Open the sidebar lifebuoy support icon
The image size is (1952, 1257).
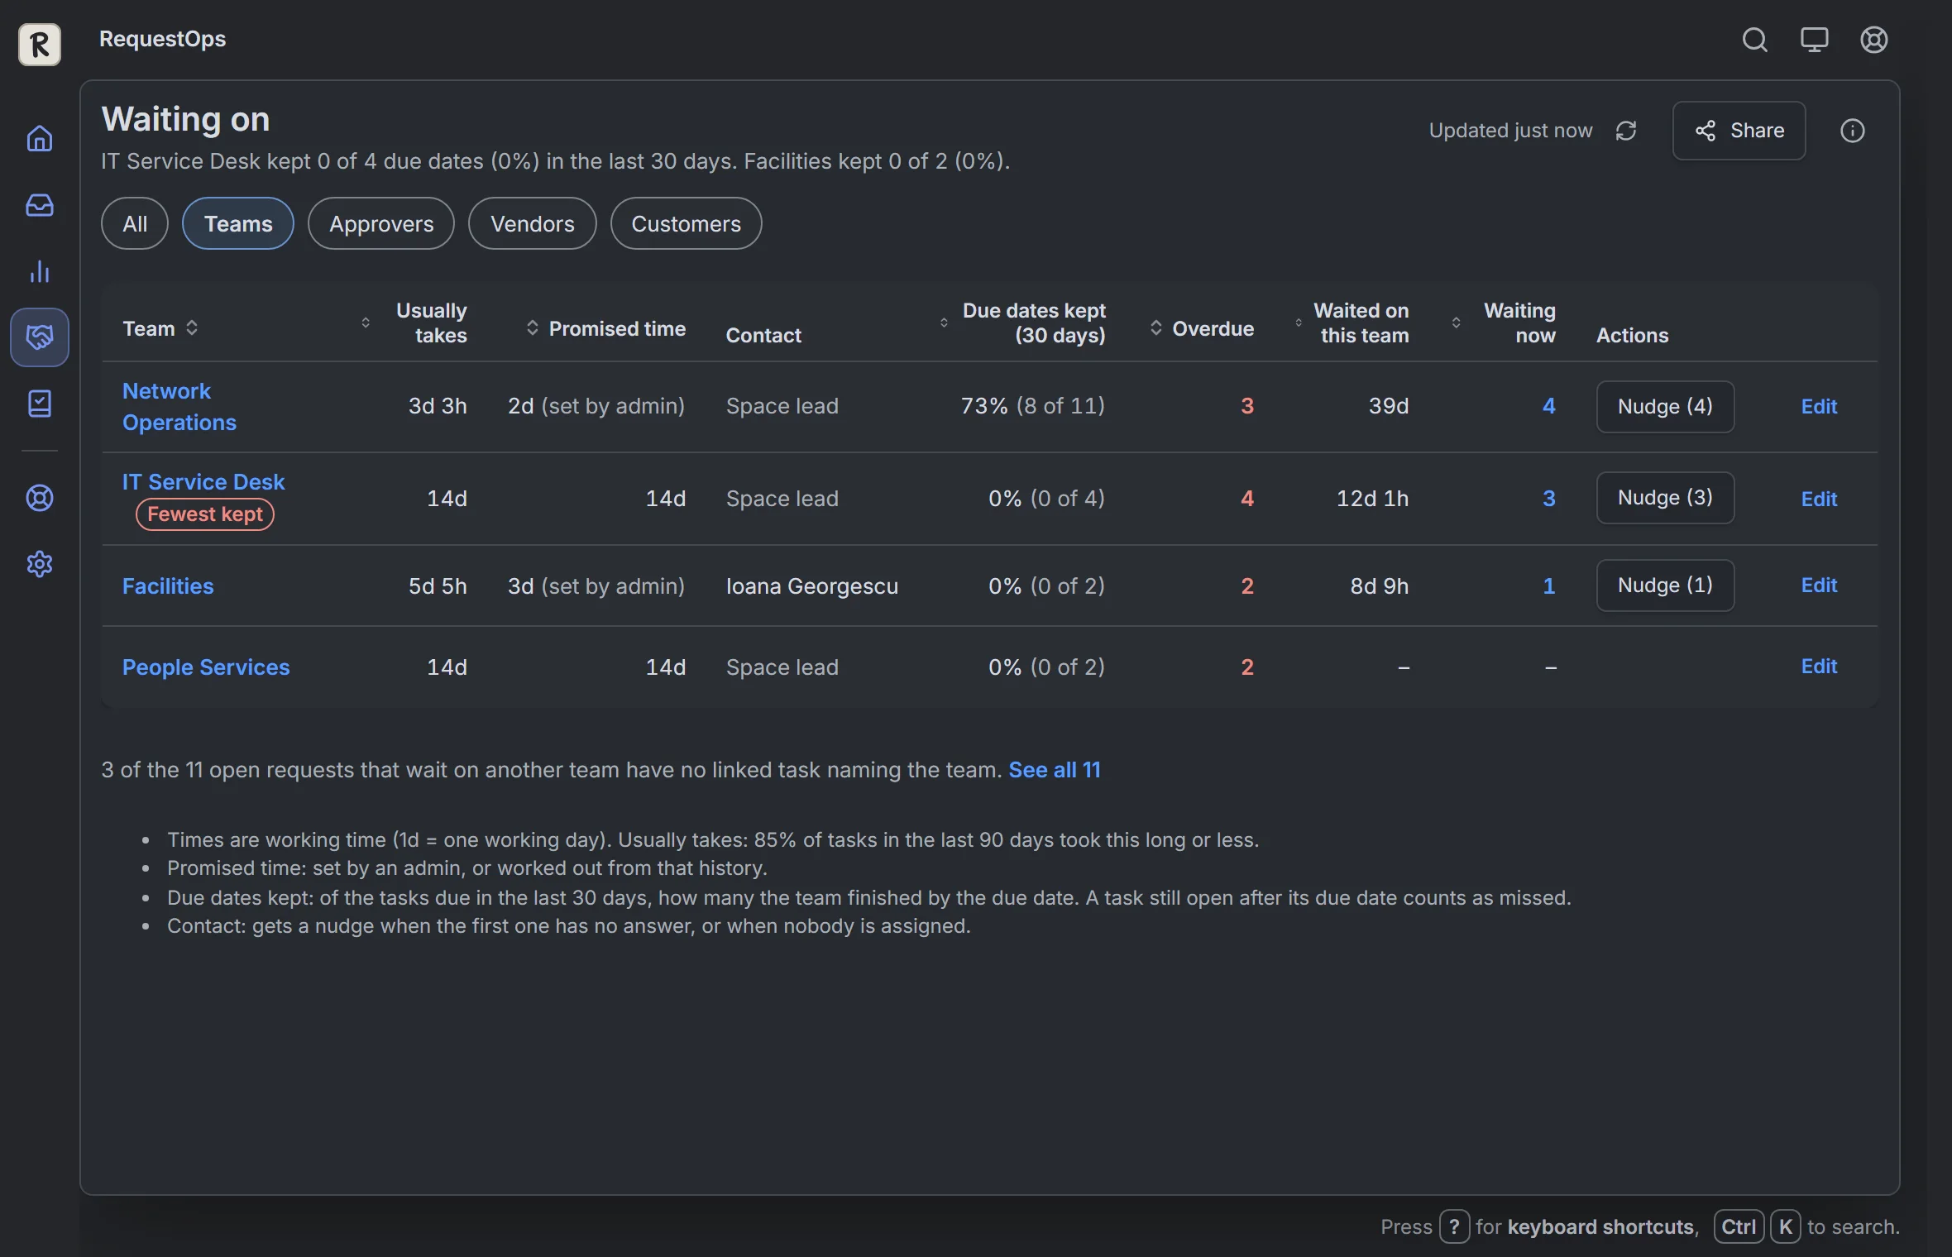pyautogui.click(x=40, y=498)
